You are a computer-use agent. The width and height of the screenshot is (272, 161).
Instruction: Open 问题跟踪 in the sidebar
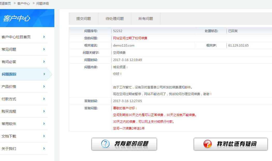(x=9, y=74)
